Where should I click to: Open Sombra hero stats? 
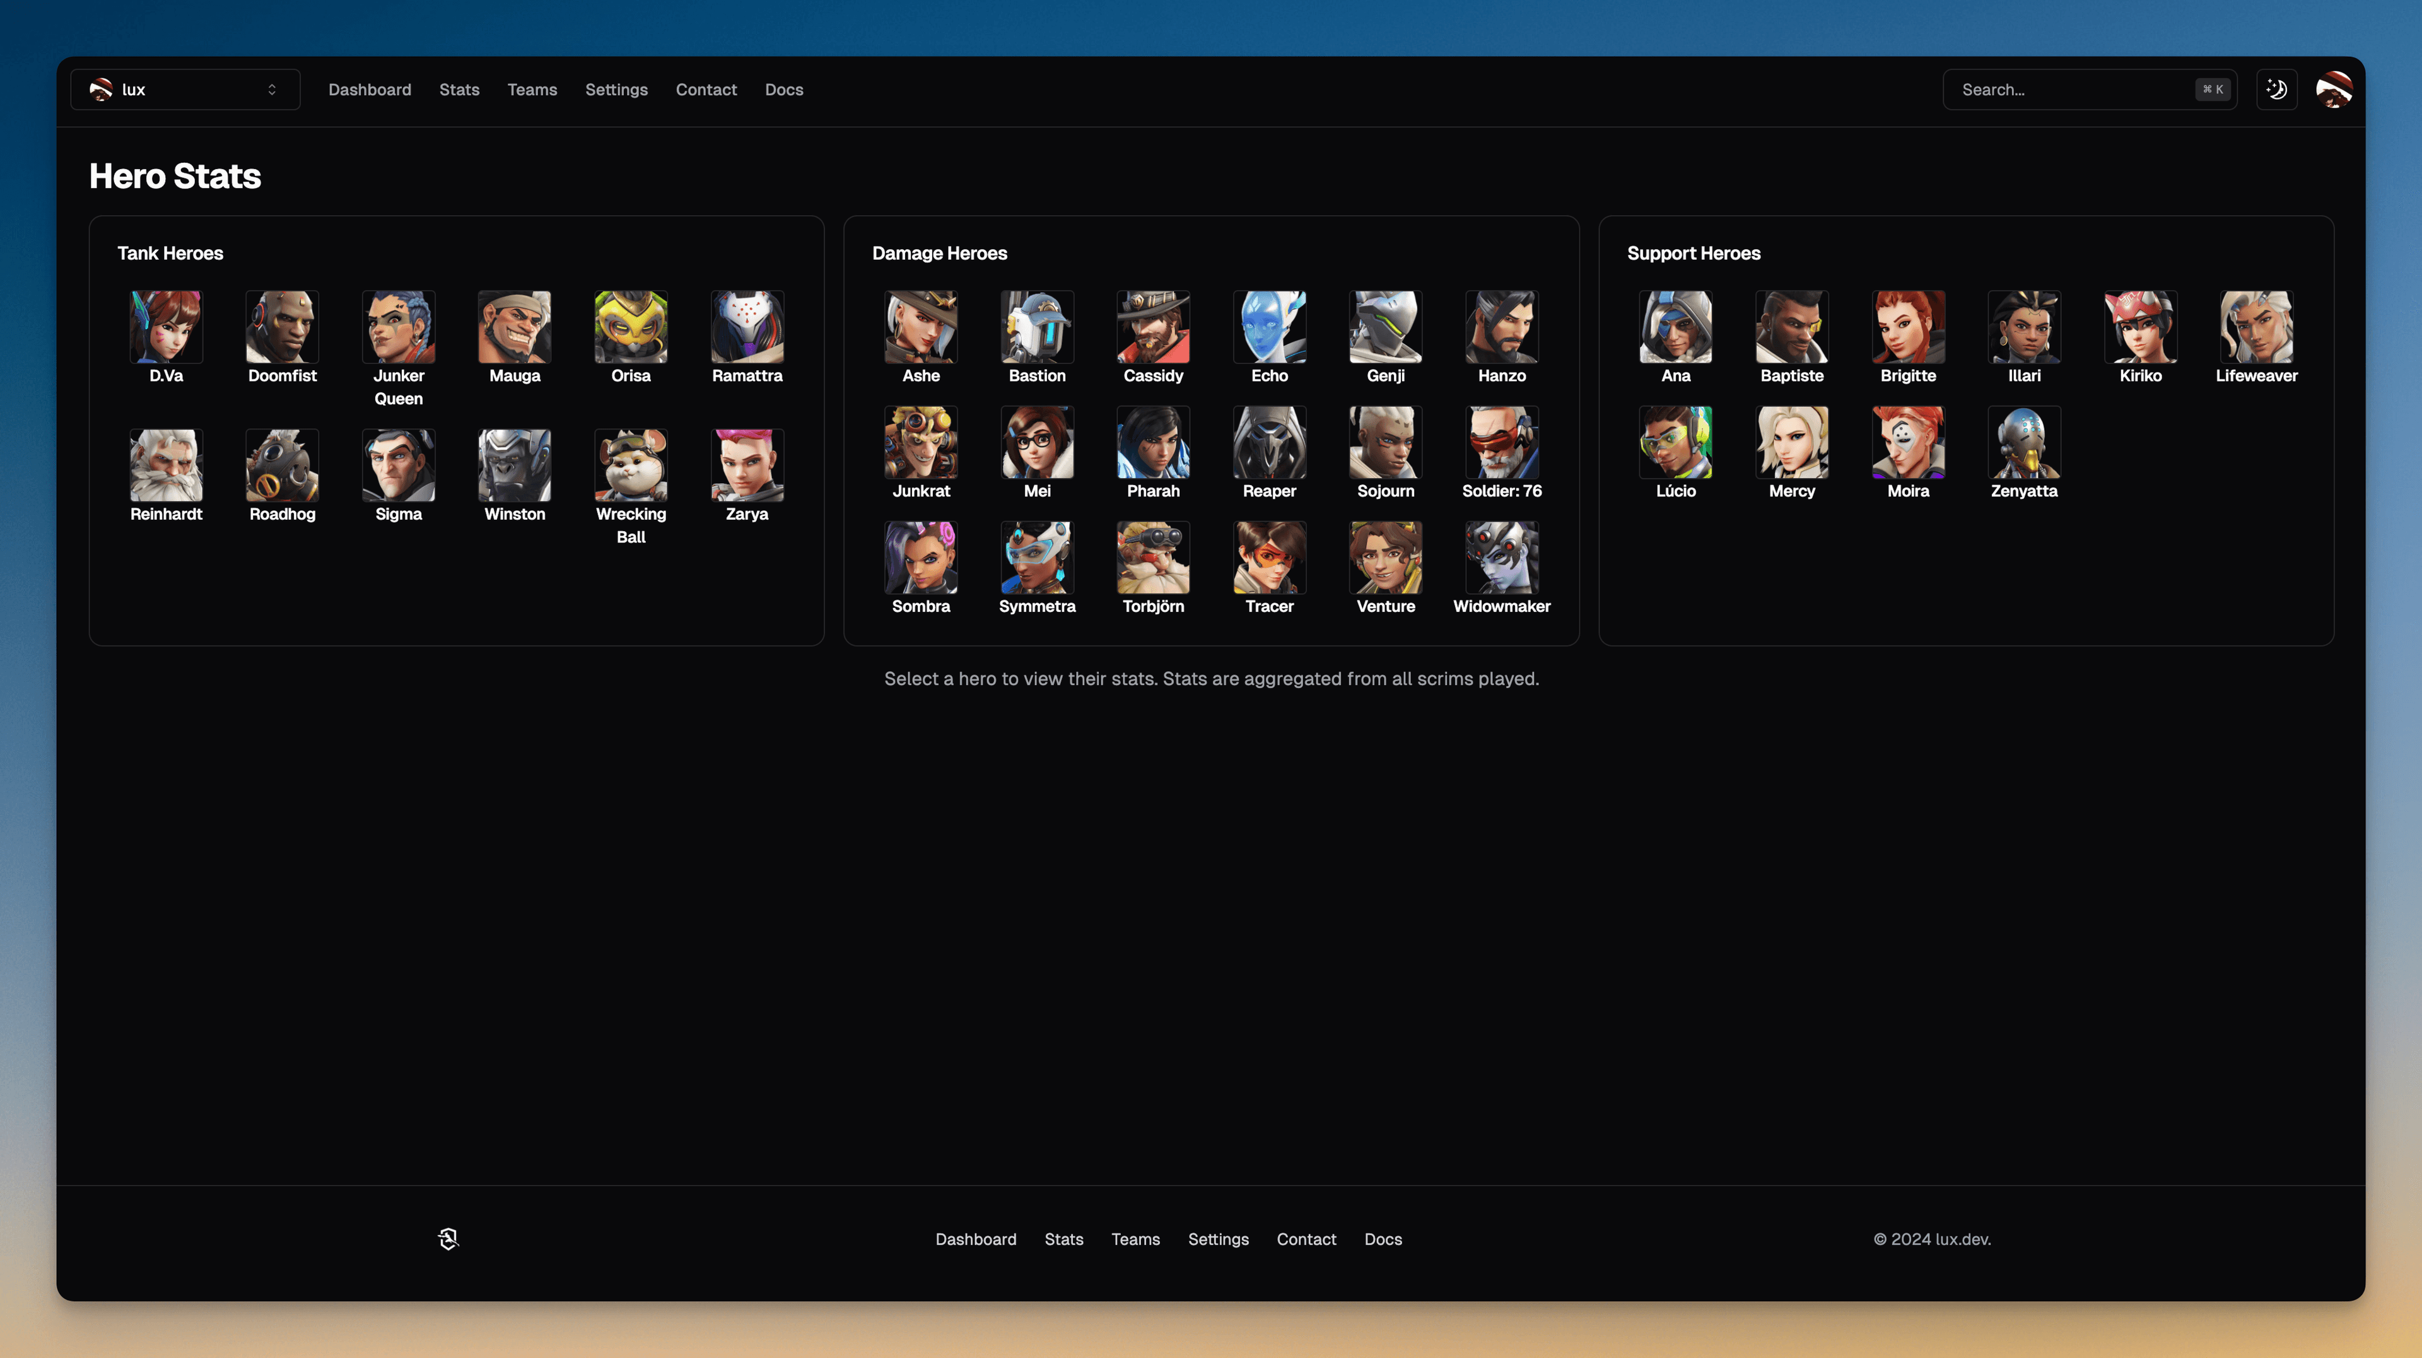(x=920, y=558)
